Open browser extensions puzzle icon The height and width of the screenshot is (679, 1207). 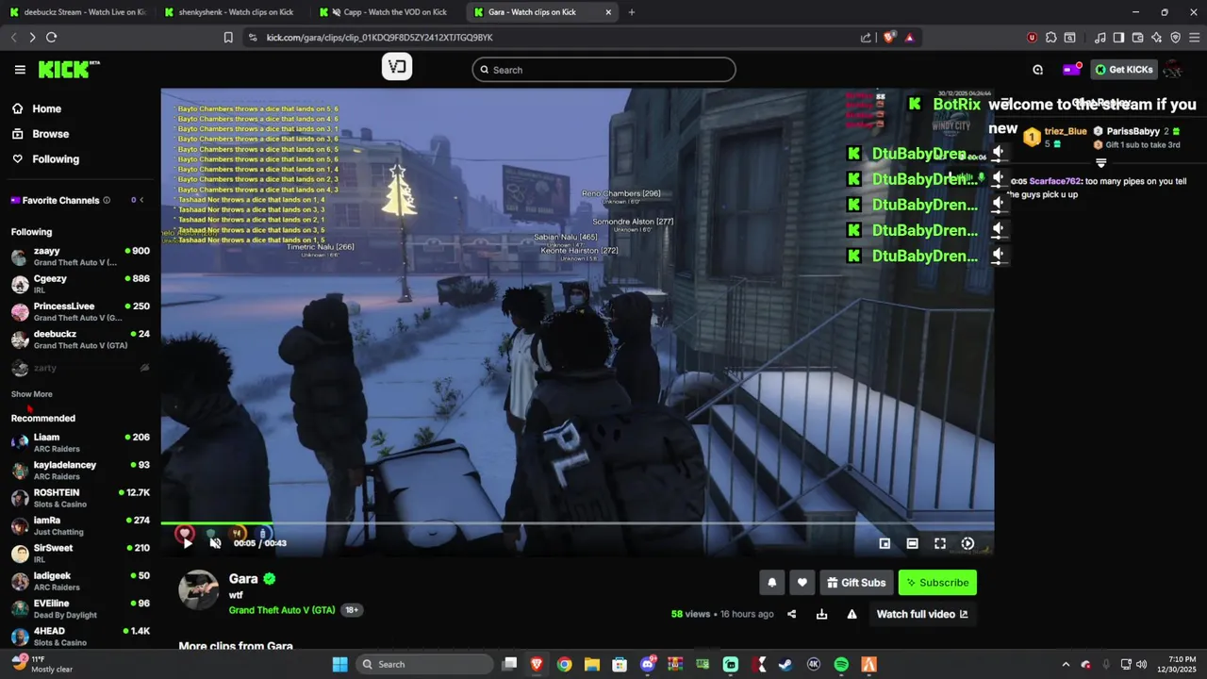point(1050,38)
